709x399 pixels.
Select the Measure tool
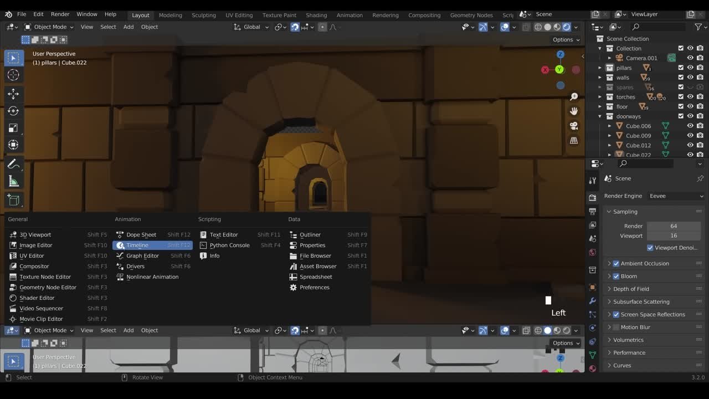pyautogui.click(x=13, y=181)
